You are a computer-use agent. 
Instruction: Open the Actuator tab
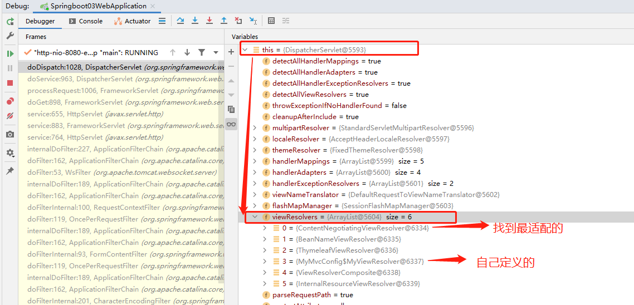point(133,21)
